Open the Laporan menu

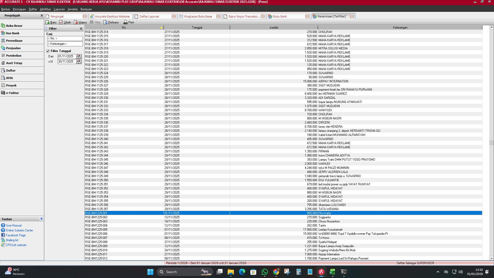coord(59,9)
